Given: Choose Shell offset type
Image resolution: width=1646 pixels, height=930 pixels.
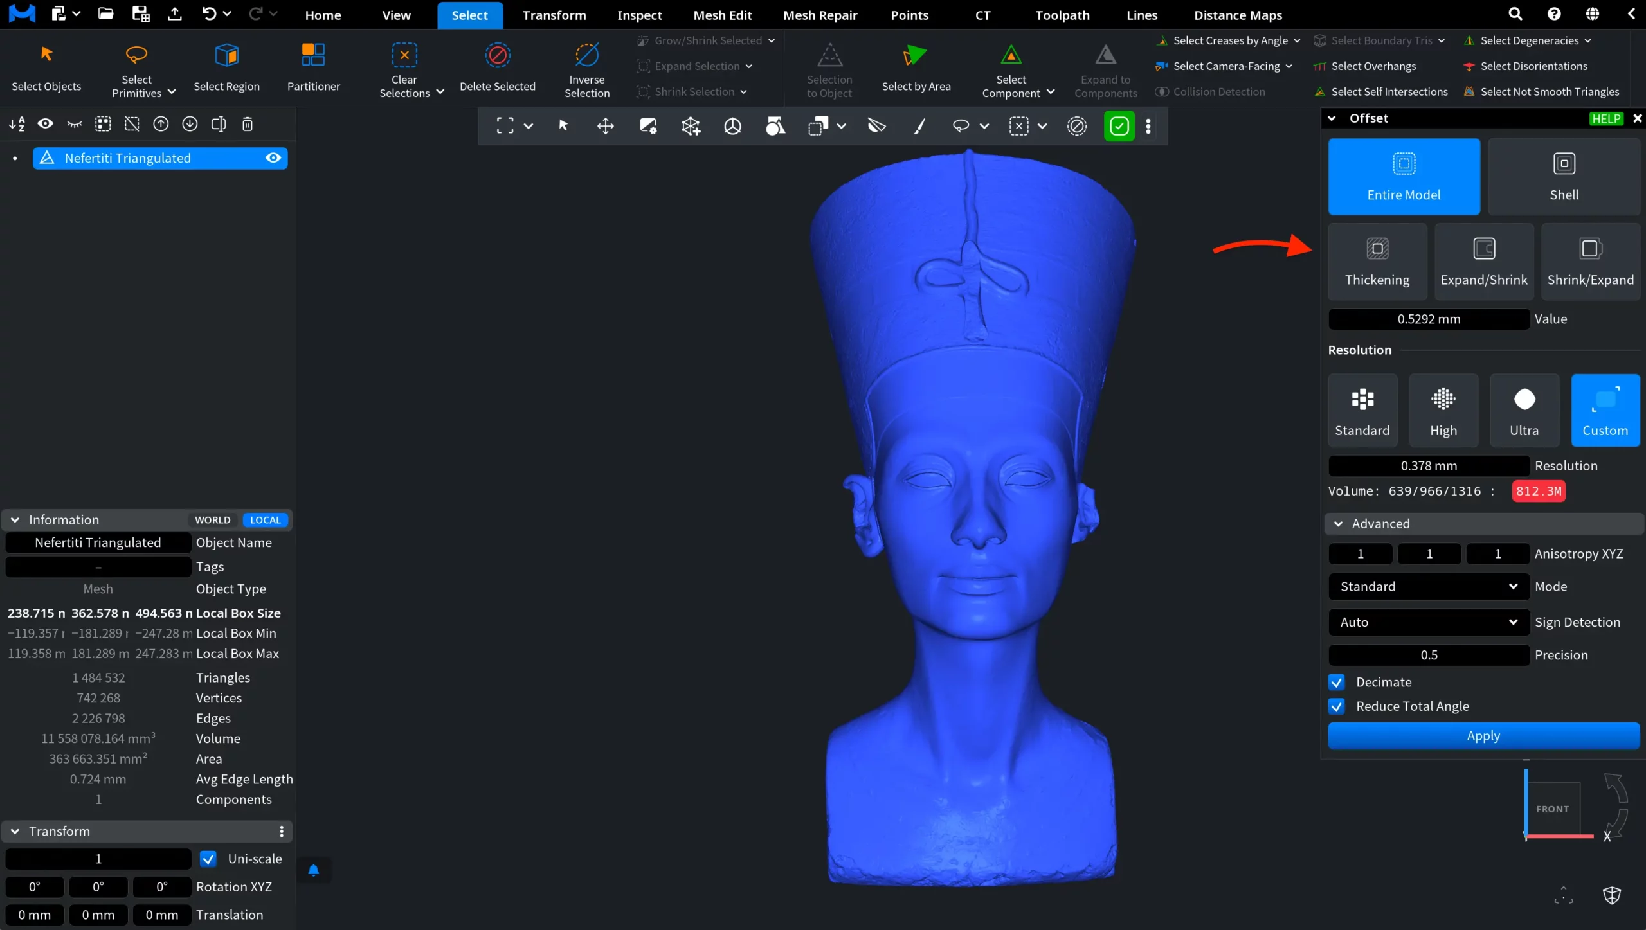Looking at the screenshot, I should point(1564,177).
